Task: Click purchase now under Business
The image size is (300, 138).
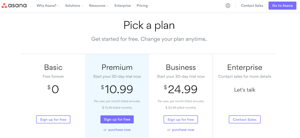Action: (x=183, y=130)
